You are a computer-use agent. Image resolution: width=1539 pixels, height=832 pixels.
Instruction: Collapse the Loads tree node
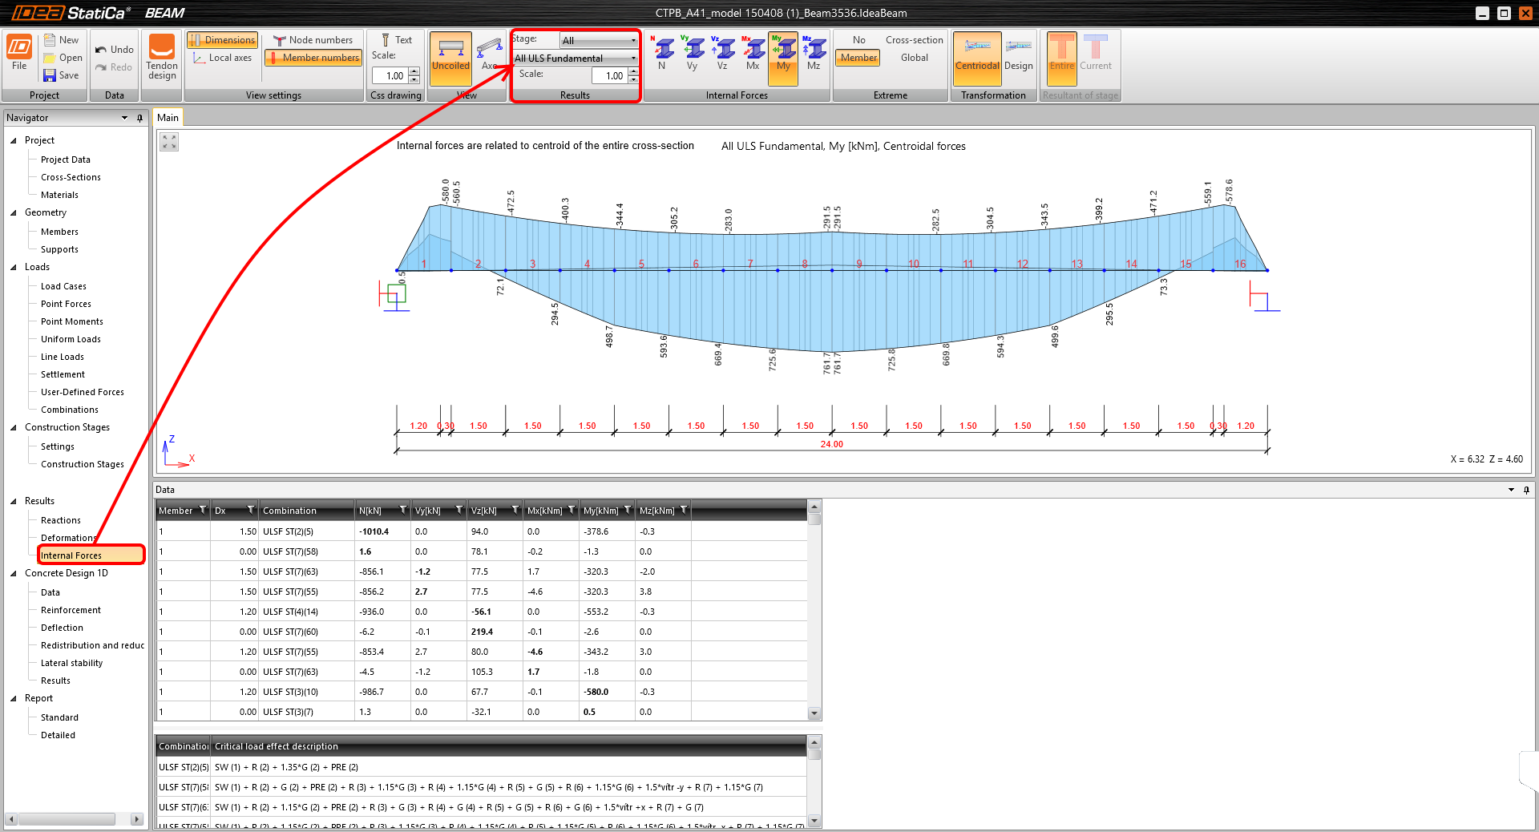click(x=14, y=267)
